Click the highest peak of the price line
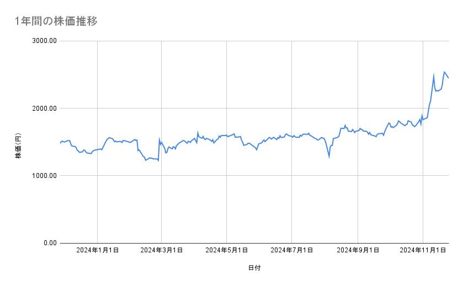The image size is (463, 286). click(x=444, y=72)
